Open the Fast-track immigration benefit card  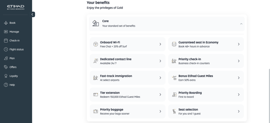point(127,78)
